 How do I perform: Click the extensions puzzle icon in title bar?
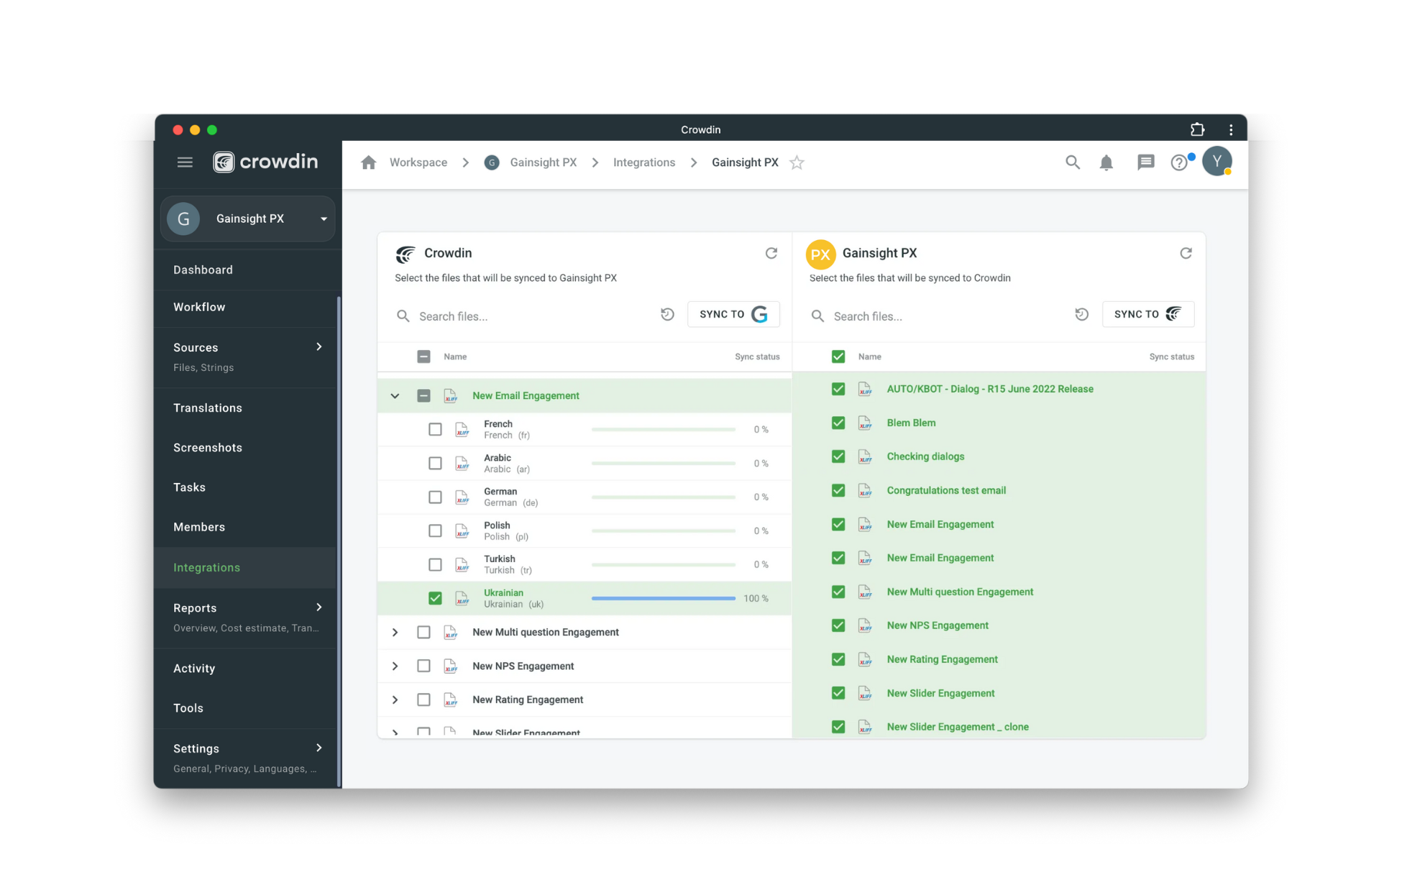(x=1197, y=129)
